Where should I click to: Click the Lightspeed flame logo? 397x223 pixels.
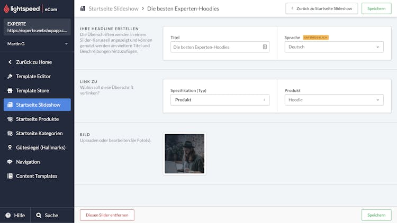(x=6, y=9)
